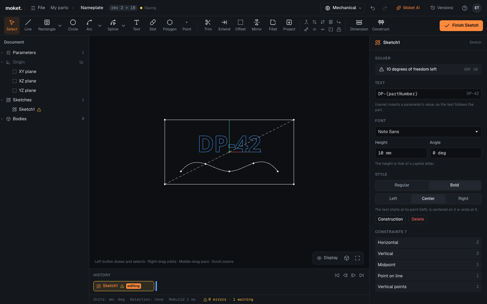The height and width of the screenshot is (304, 487).
Task: Go to My parts breadcrumb
Action: pos(59,8)
